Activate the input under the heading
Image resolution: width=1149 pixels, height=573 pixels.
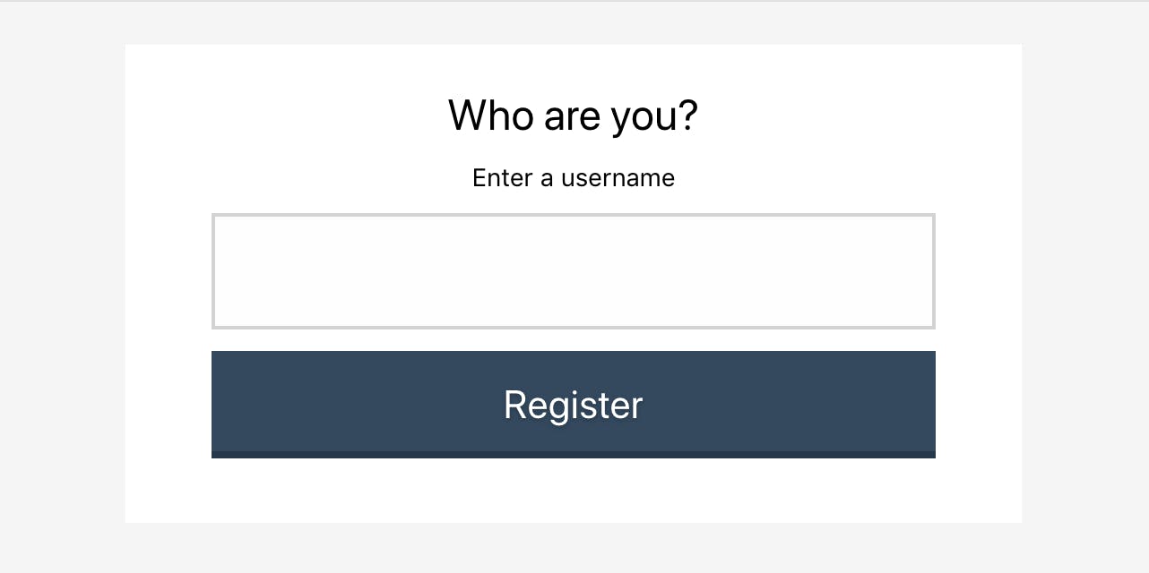pyautogui.click(x=574, y=271)
